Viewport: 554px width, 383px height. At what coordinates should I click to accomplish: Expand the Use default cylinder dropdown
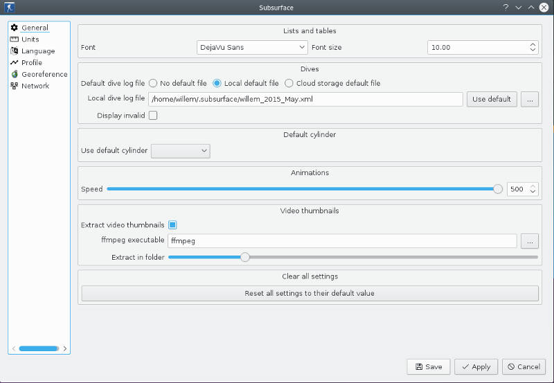click(180, 150)
